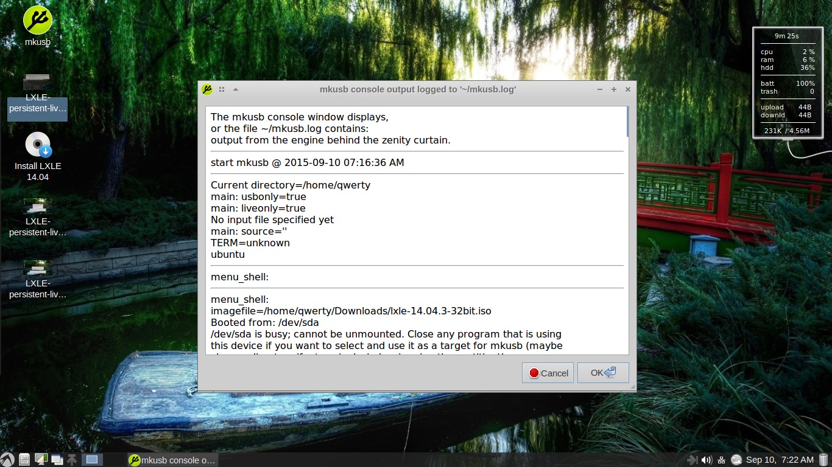Click the uptime '9m 25s' in system monitor

click(787, 36)
